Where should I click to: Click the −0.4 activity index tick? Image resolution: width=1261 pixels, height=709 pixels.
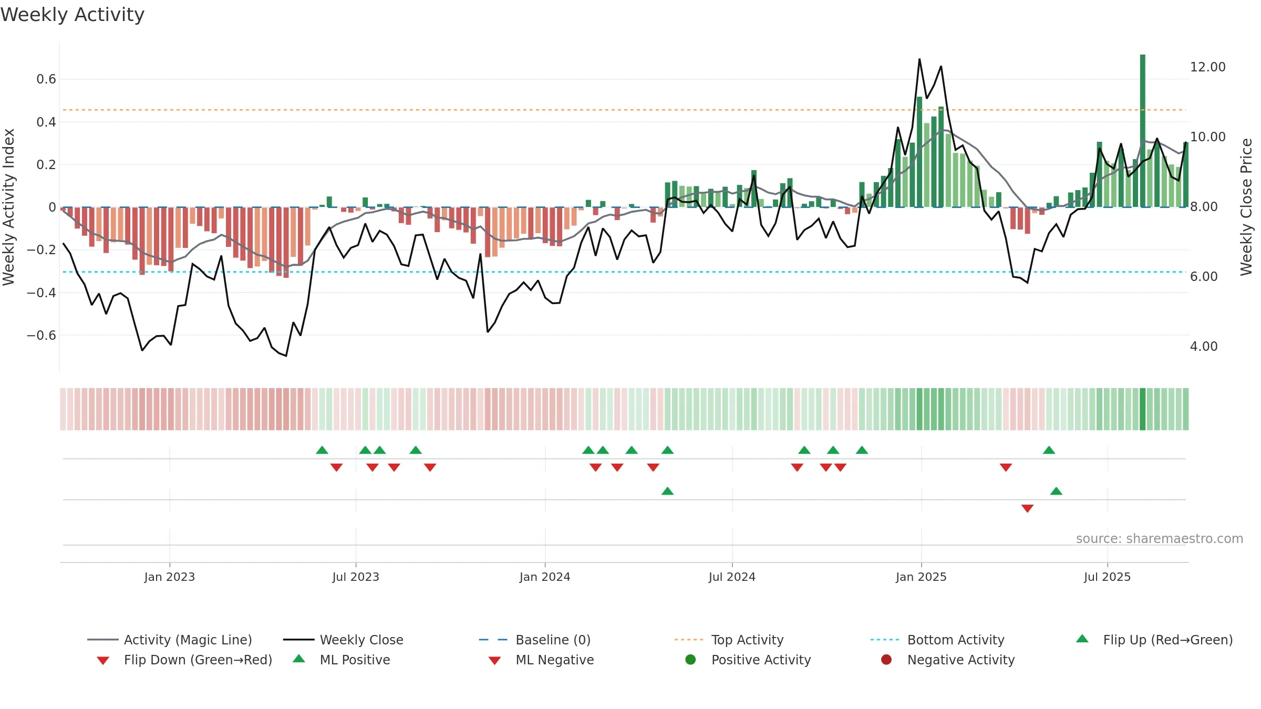coord(42,293)
